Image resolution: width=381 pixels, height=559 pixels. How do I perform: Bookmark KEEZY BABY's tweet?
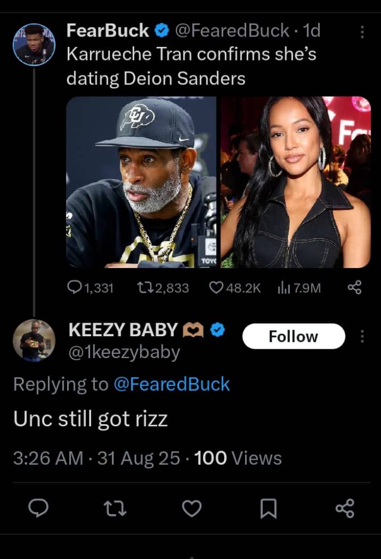click(267, 509)
